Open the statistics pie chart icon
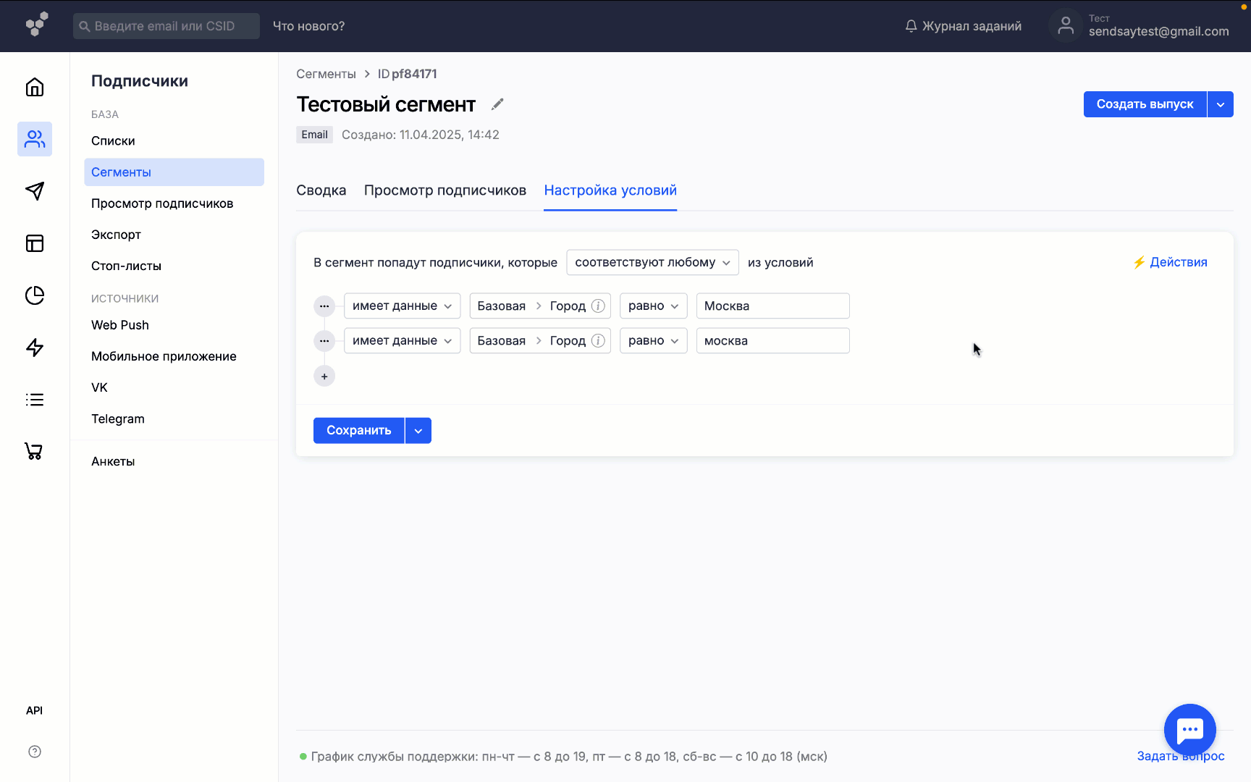Image resolution: width=1251 pixels, height=782 pixels. pyautogui.click(x=34, y=295)
